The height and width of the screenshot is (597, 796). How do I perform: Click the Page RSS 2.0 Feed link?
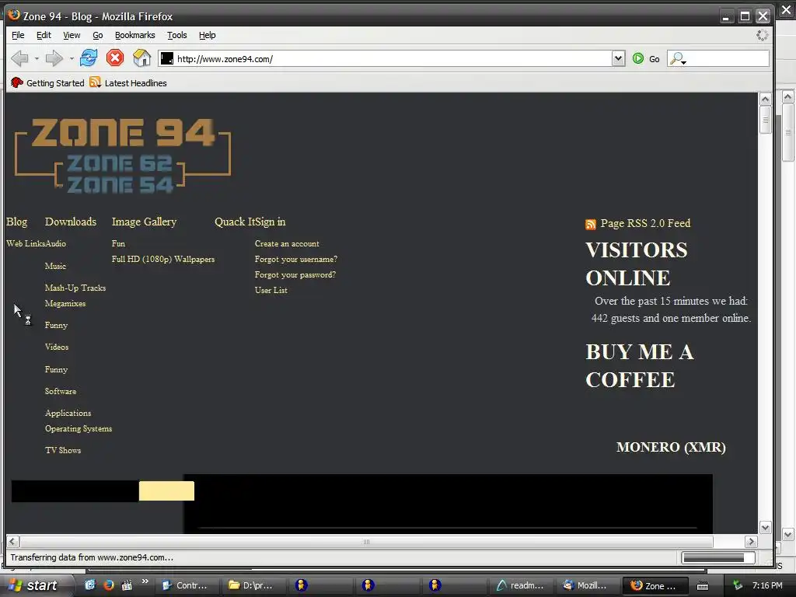(645, 223)
